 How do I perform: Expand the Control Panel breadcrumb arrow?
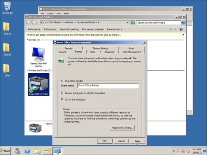click(62, 22)
